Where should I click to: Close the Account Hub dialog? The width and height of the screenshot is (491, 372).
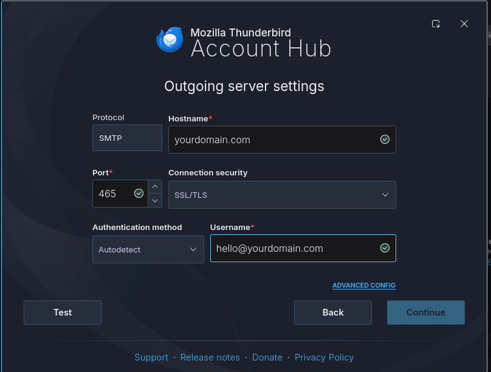(x=464, y=24)
